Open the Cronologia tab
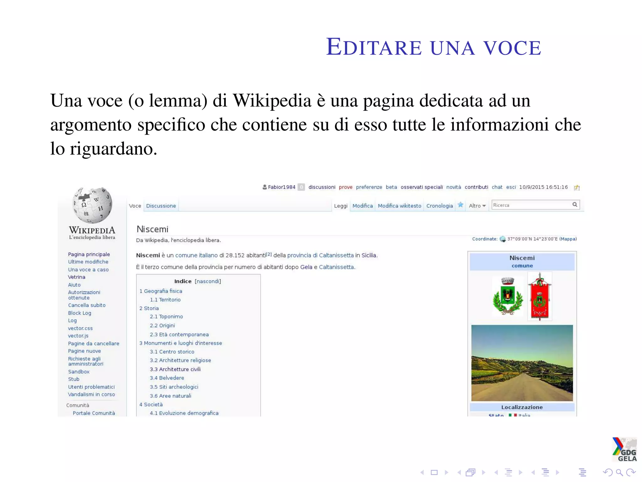Screen dimensions: 642x482 (x=439, y=206)
